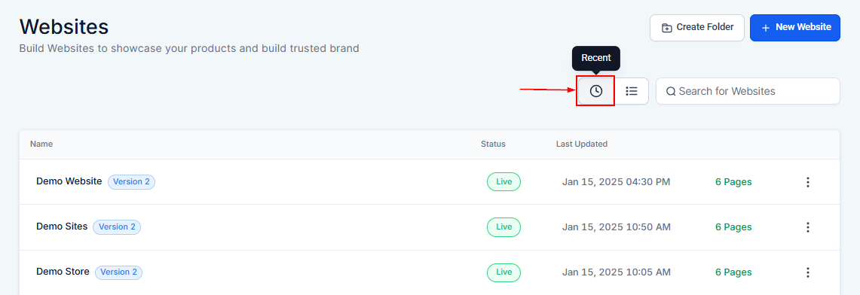Click Live status of Demo Sites
The height and width of the screenshot is (295, 860).
point(503,227)
